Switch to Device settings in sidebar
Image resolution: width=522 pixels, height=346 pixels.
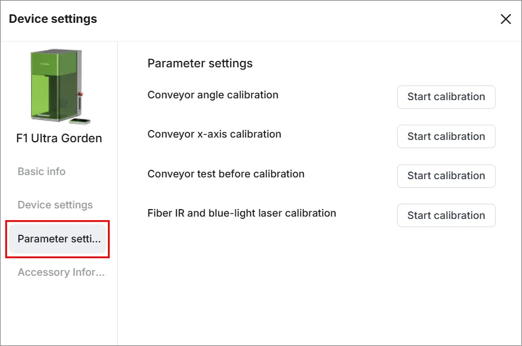pos(55,205)
